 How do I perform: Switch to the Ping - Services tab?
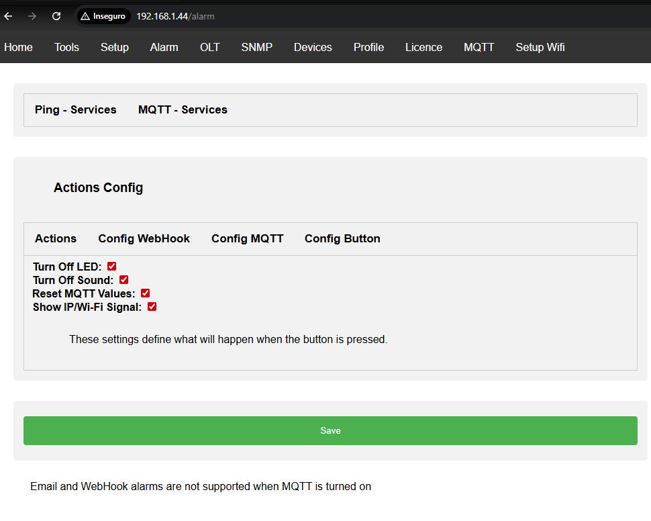click(76, 109)
